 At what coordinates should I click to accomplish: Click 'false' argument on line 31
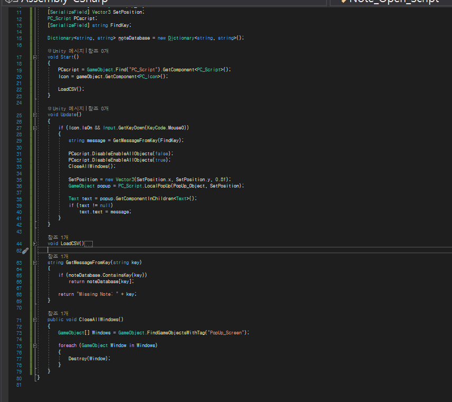pyautogui.click(x=162, y=154)
